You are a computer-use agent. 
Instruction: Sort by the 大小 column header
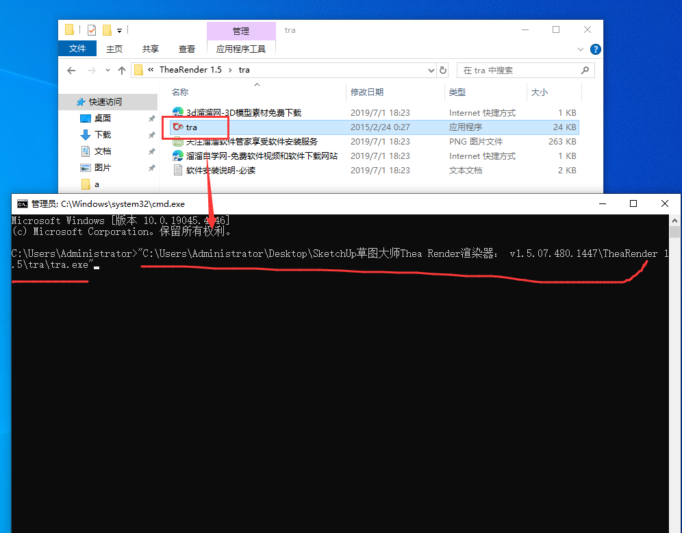[x=540, y=92]
